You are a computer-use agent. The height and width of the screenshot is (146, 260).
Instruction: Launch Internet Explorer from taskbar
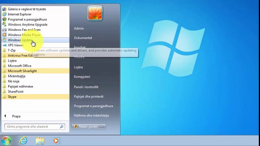[x=23, y=141]
